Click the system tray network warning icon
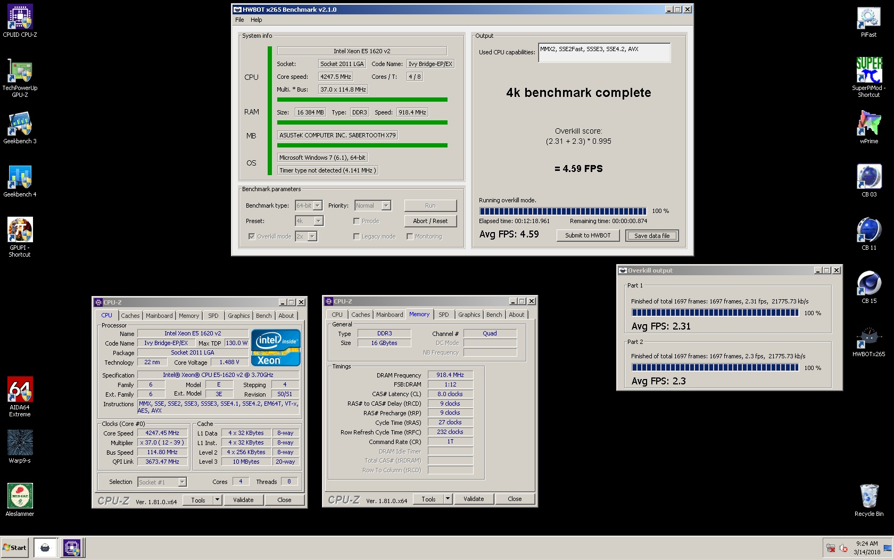Viewport: 894px width, 559px height. pos(831,548)
